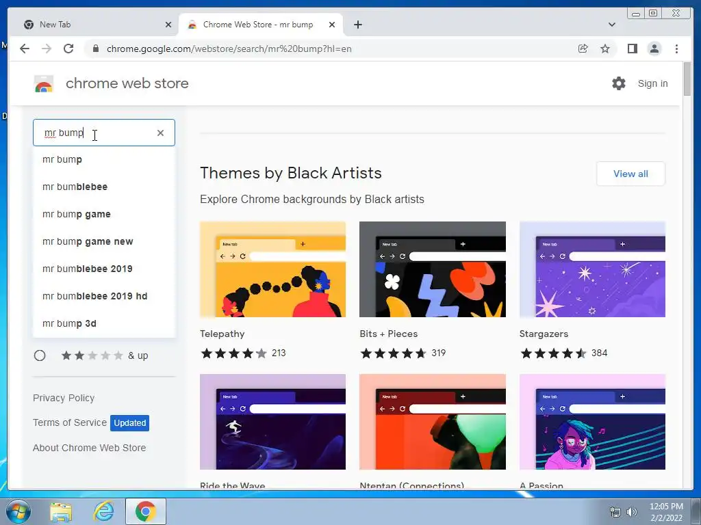This screenshot has height=525, width=701.
Task: Open the Chrome three-dot menu
Action: click(x=676, y=49)
